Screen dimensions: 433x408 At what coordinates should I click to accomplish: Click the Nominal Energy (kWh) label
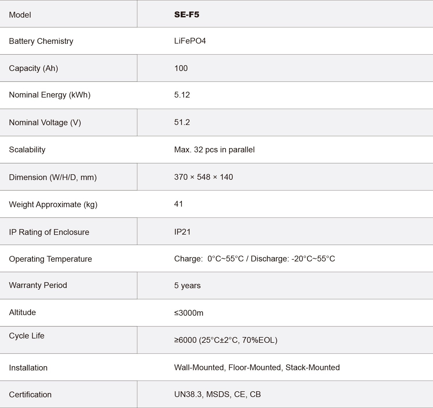50,95
